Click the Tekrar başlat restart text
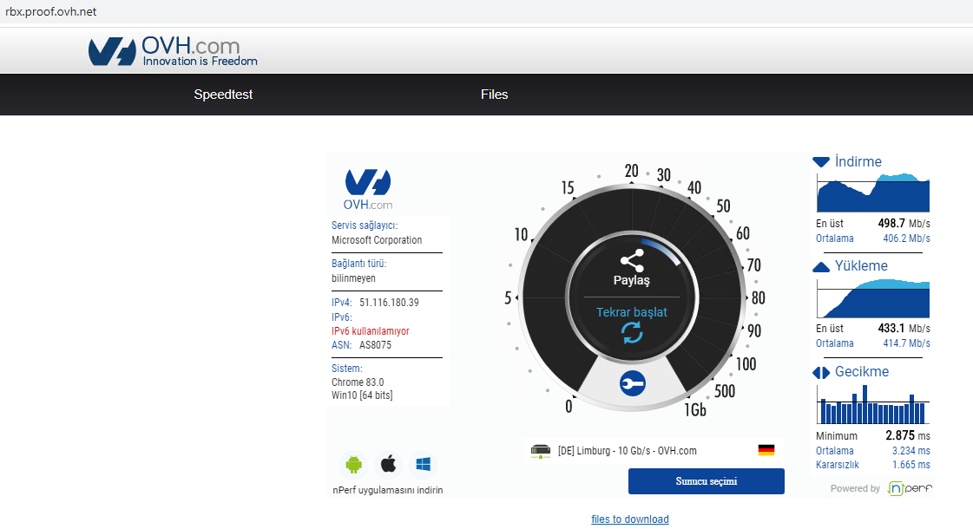The height and width of the screenshot is (529, 973). coord(632,312)
